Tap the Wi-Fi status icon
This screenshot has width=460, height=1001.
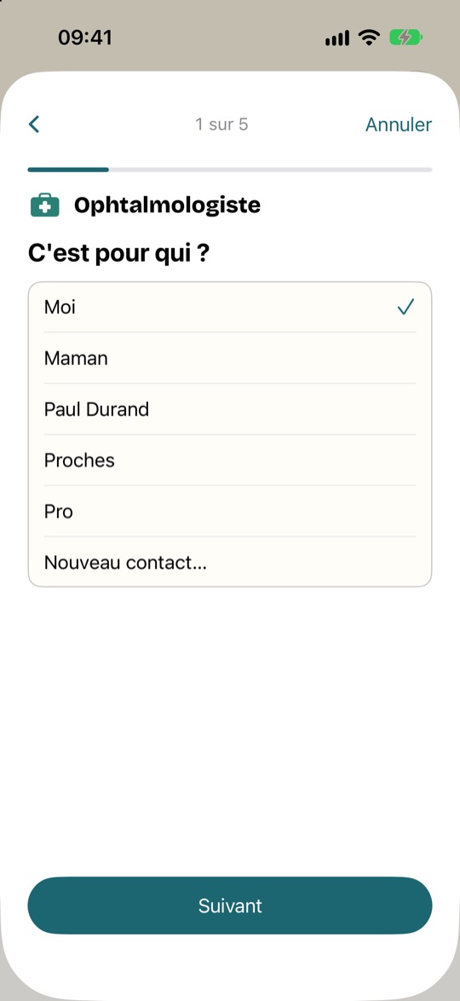tap(369, 38)
